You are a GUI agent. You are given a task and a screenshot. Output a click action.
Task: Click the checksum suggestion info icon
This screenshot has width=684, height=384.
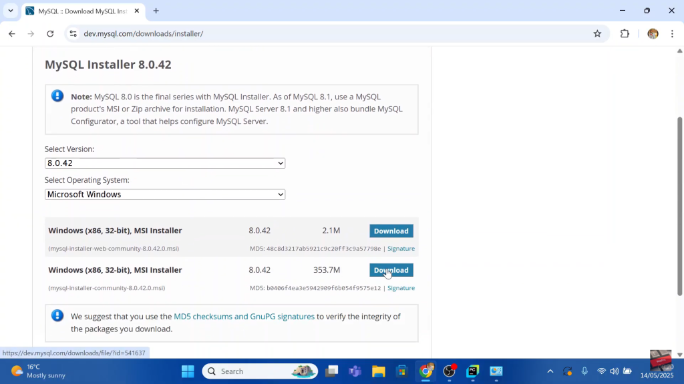click(x=57, y=315)
